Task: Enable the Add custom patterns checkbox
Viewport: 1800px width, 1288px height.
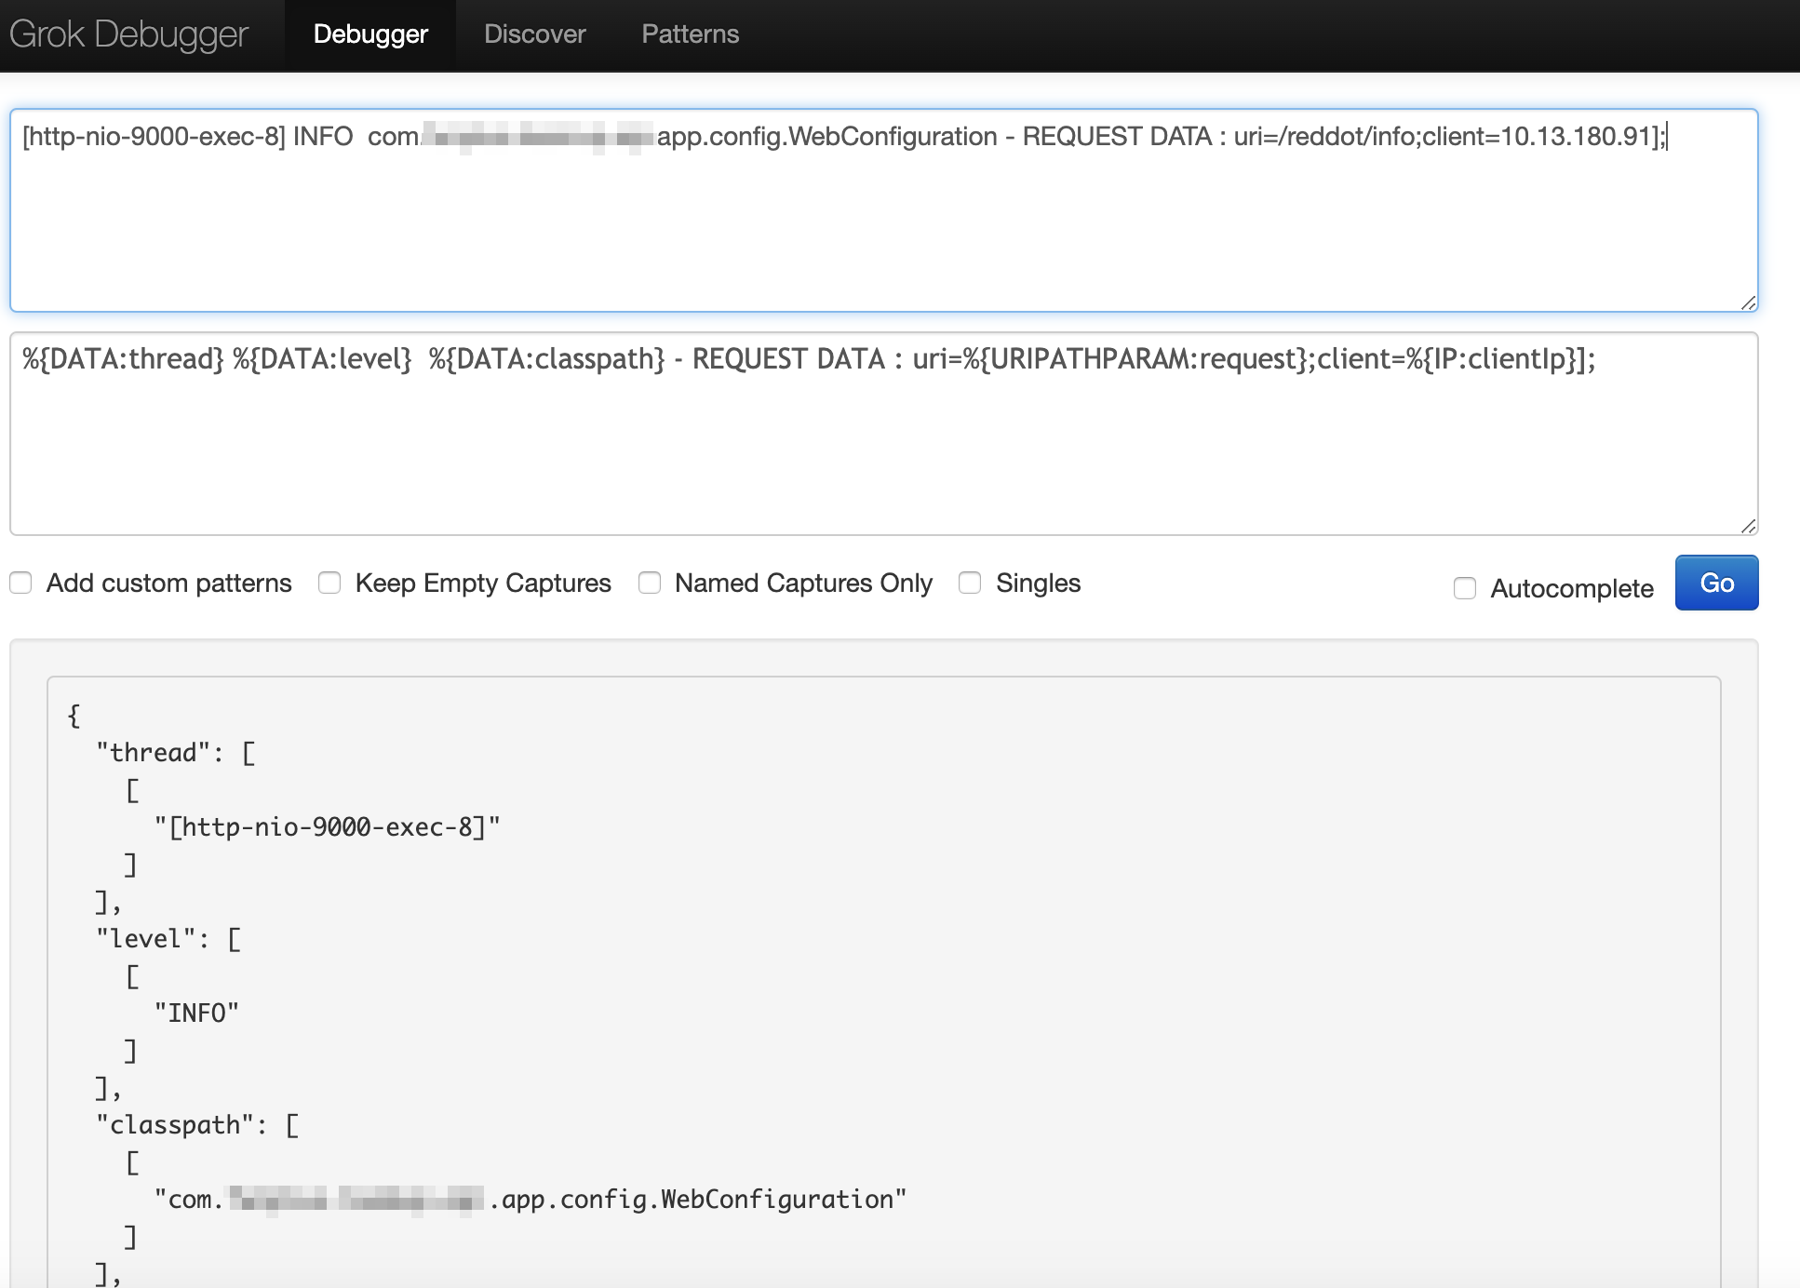Action: 20,582
